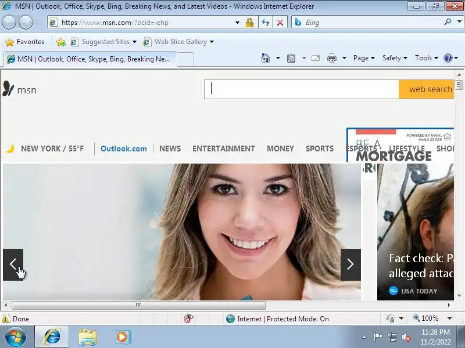465x348 pixels.
Task: Click the horizontal scroll right arrow
Action: pyautogui.click(x=449, y=305)
